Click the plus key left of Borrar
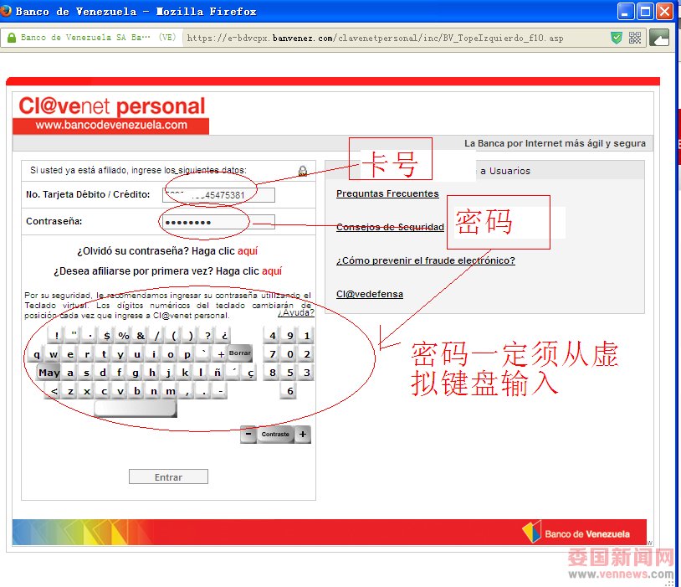The image size is (681, 587). point(221,354)
